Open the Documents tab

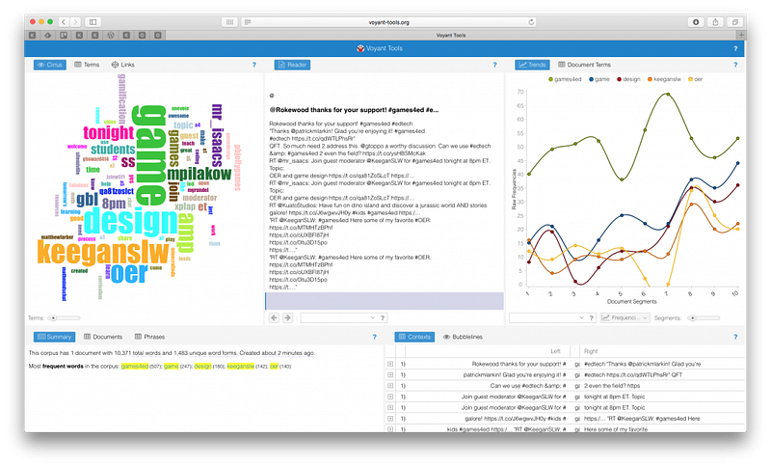coord(103,337)
